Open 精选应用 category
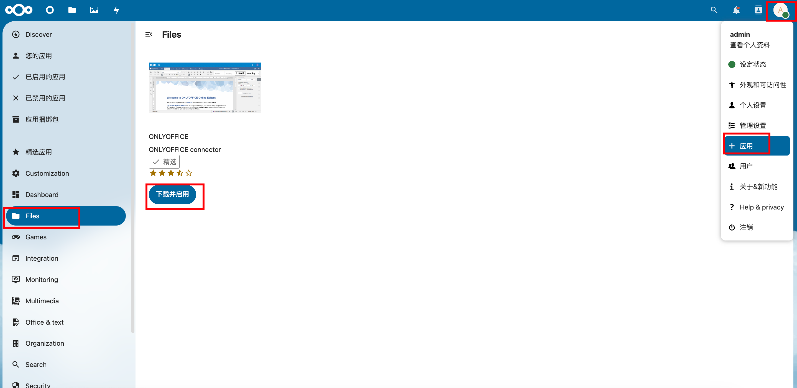797x388 pixels. coord(66,152)
